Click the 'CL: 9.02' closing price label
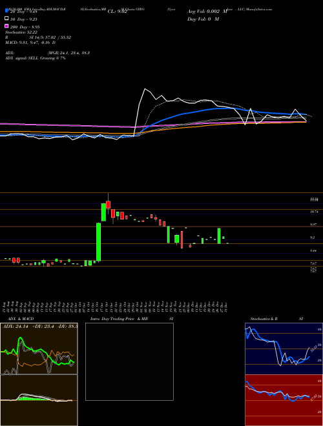The image size is (323, 426). click(x=117, y=12)
